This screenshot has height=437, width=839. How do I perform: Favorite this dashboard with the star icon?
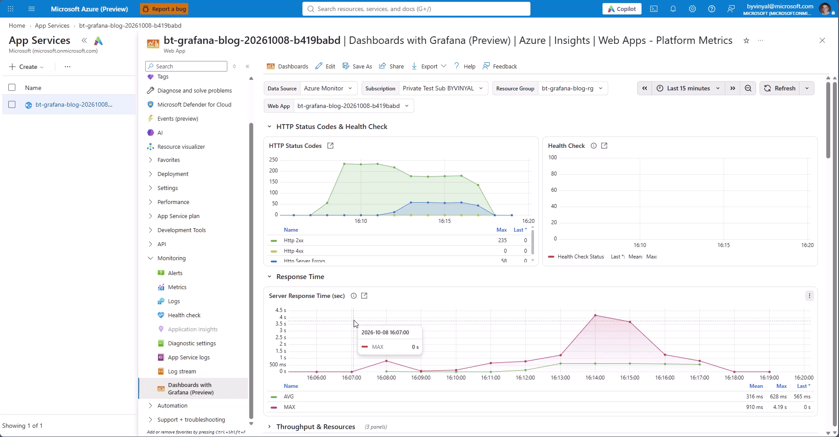coord(746,40)
